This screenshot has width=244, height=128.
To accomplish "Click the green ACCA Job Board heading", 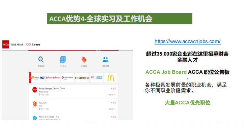I will 166,72.
